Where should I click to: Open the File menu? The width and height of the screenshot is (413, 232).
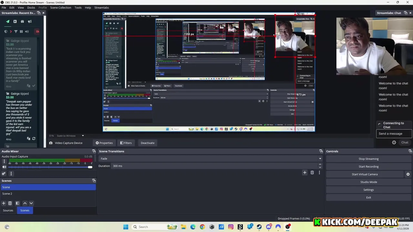click(x=4, y=7)
